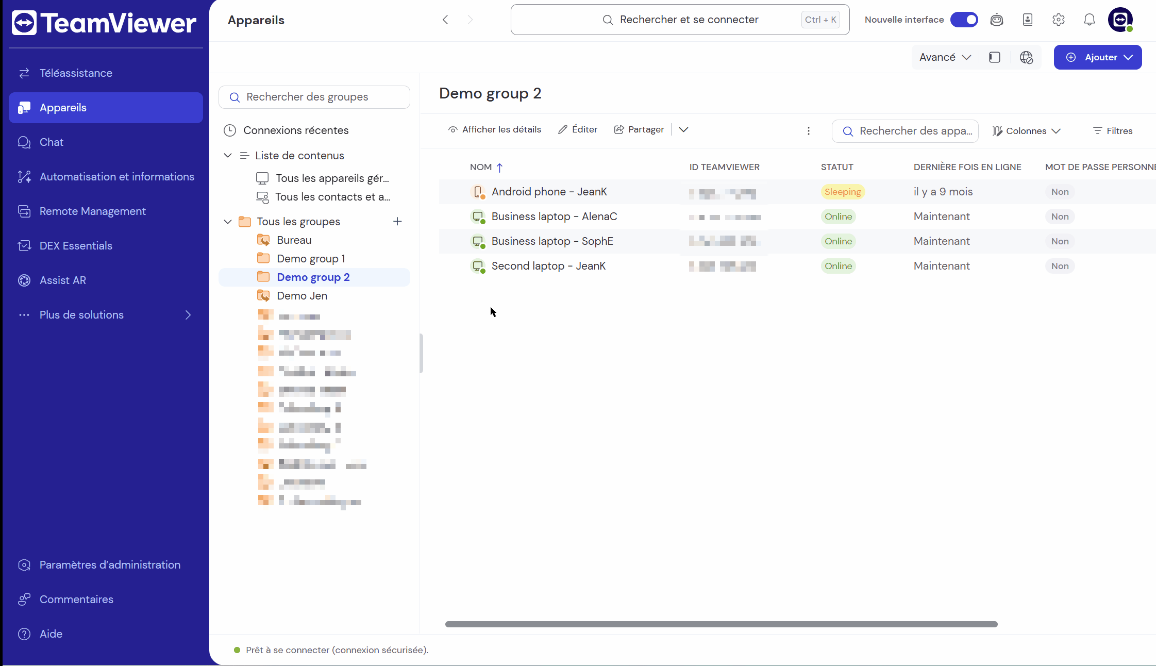Open Chat in the sidebar

[106, 142]
